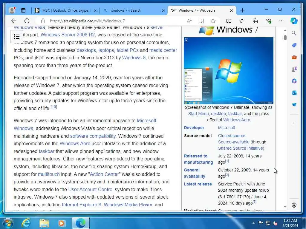This screenshot has width=306, height=229.
Task: Open the Windows 8 link
Action: tap(134, 58)
